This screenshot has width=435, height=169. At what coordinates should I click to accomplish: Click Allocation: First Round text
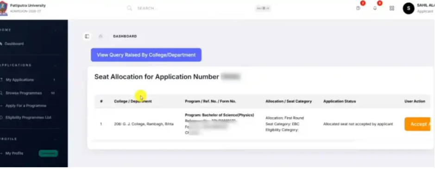pyautogui.click(x=284, y=118)
